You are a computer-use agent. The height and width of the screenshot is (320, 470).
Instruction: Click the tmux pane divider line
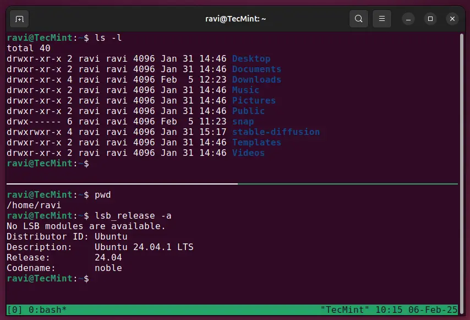232,183
